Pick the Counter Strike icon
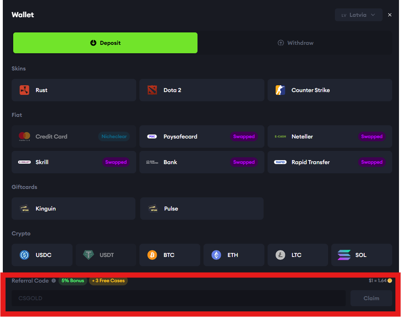The width and height of the screenshot is (401, 317). point(280,90)
